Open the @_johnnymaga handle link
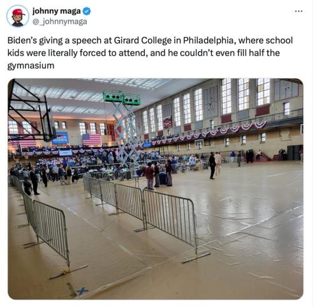 (x=59, y=22)
